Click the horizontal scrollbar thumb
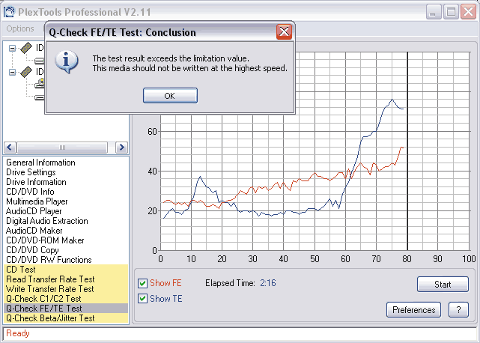This screenshot has height=343, width=480. (62, 148)
